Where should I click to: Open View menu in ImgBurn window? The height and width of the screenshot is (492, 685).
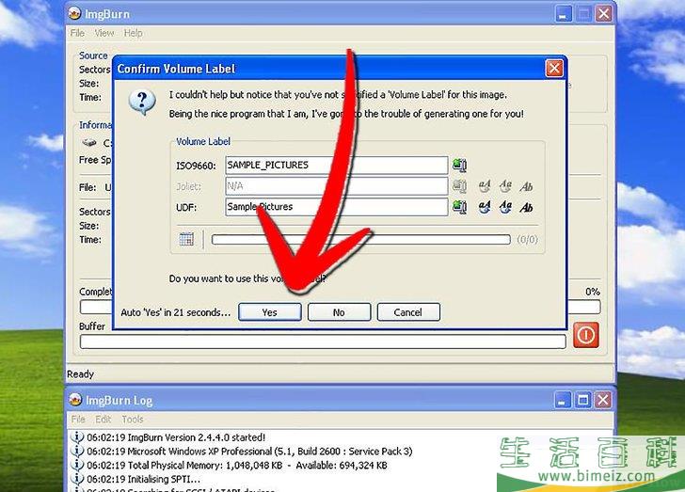click(104, 33)
